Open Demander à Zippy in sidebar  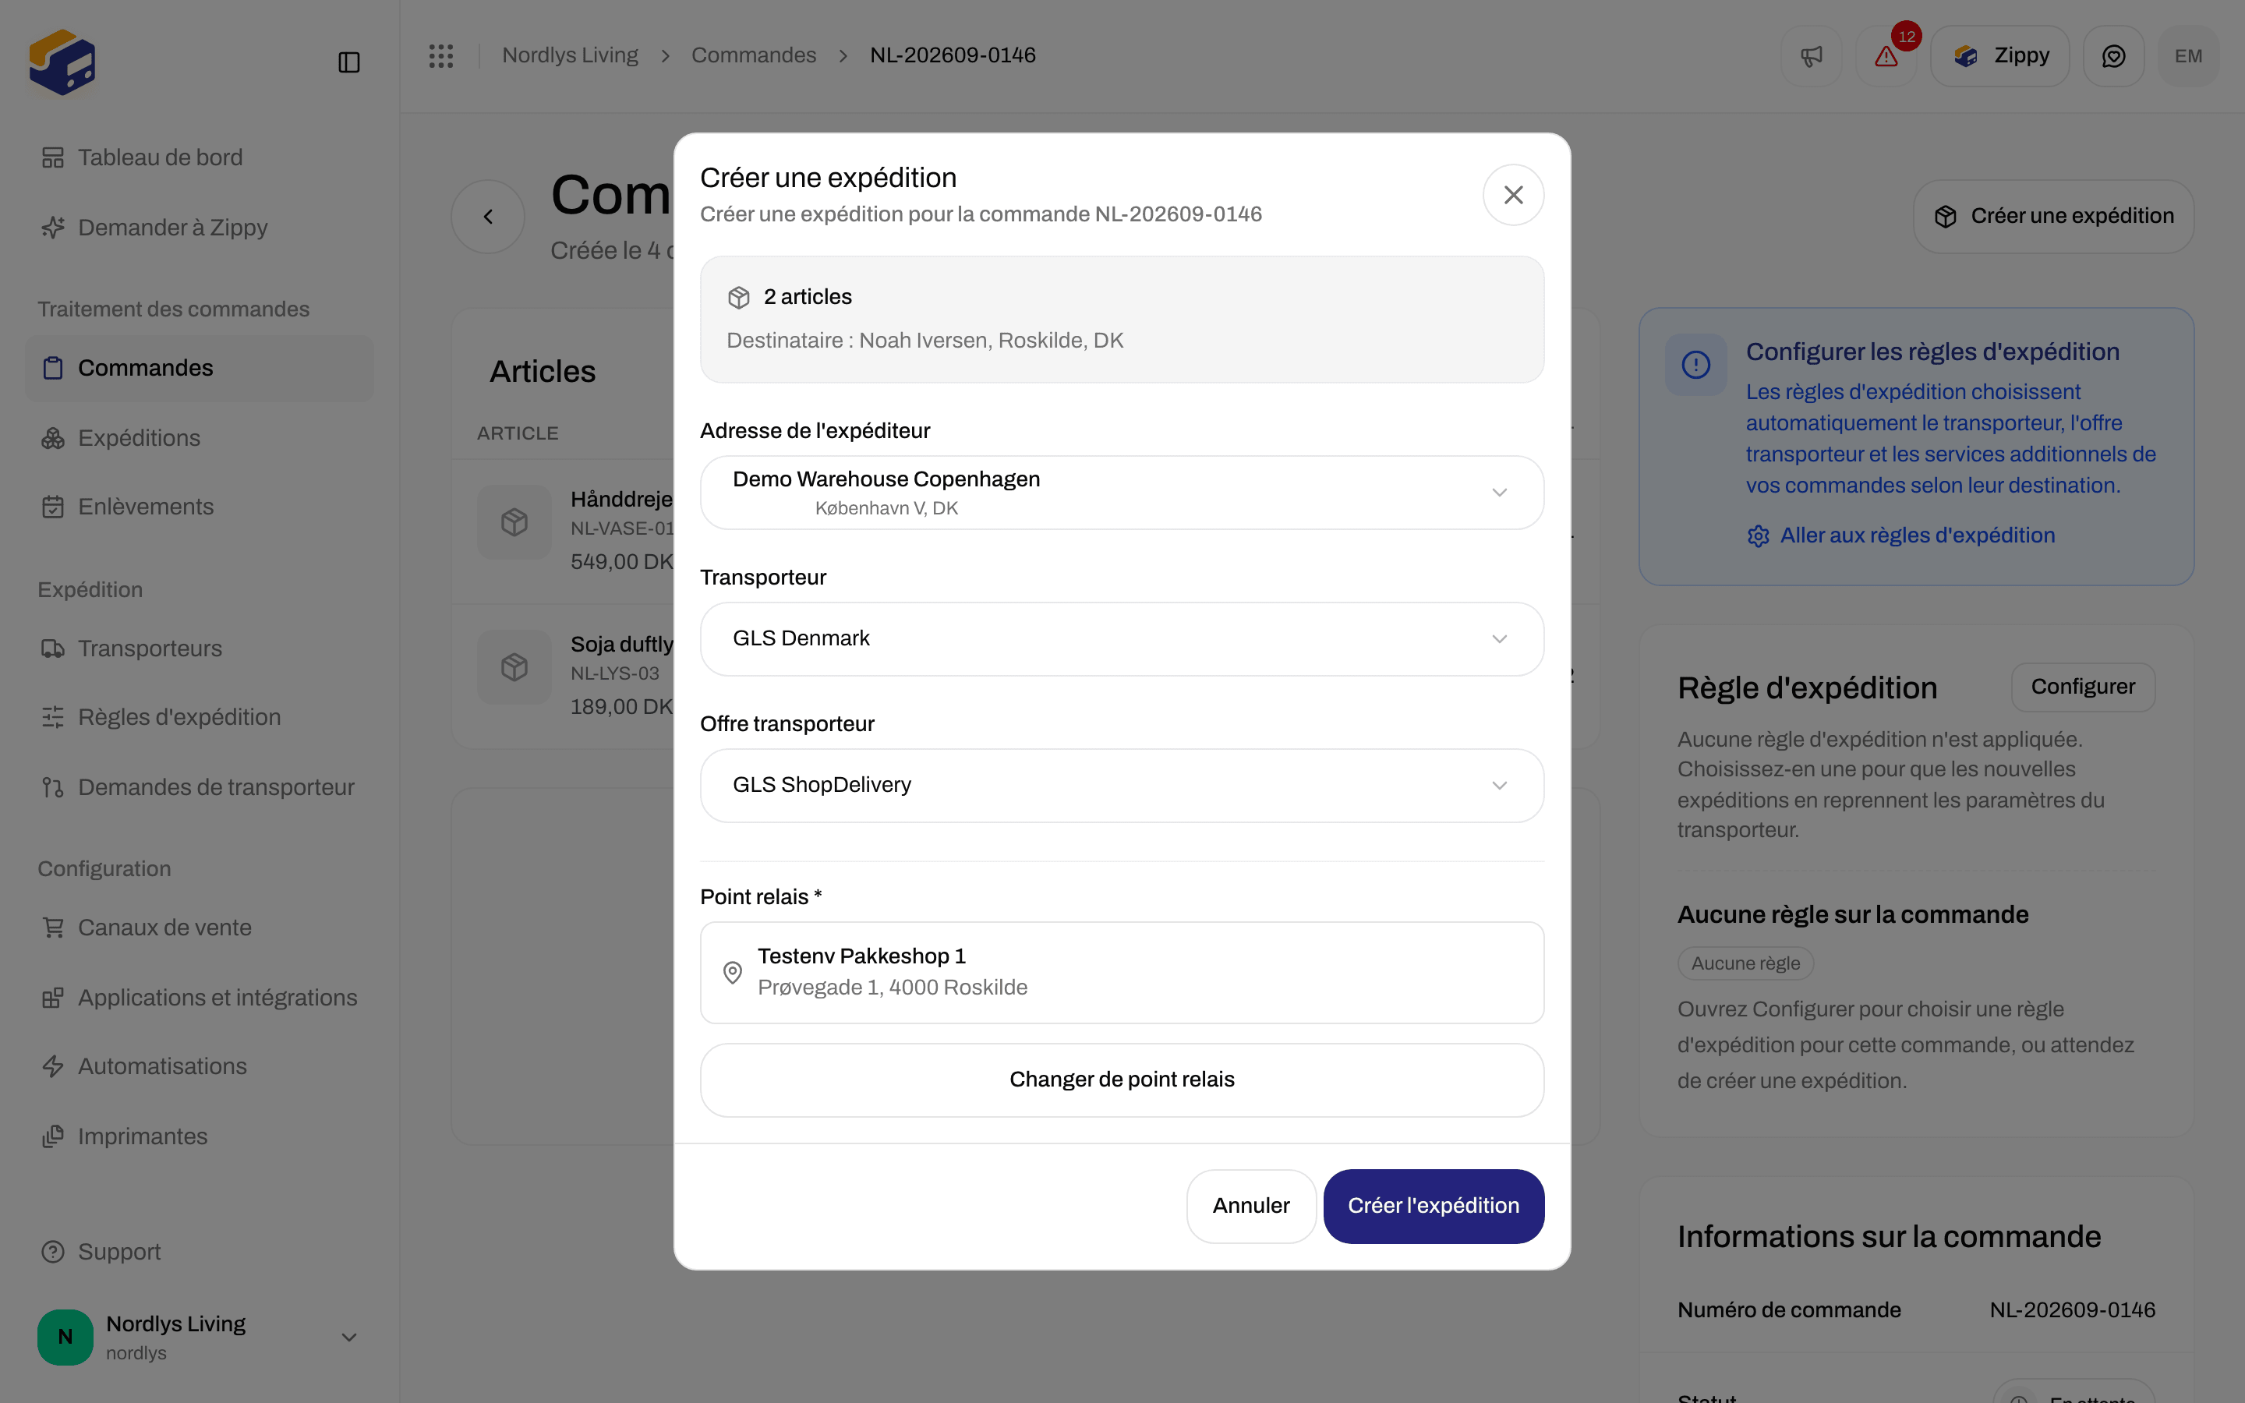click(x=200, y=228)
